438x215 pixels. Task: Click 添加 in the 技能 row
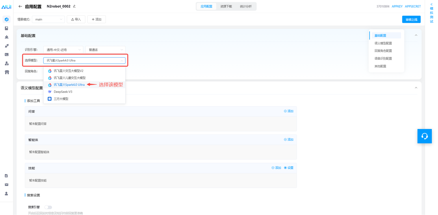click(x=276, y=168)
